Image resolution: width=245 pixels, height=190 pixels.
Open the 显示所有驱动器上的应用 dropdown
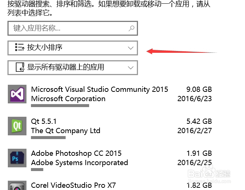pyautogui.click(x=73, y=67)
